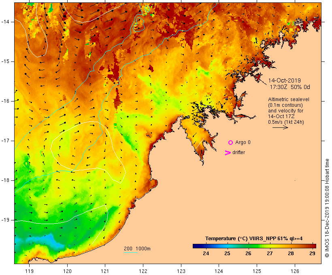The width and height of the screenshot is (332, 275).
Task: Click the 'Argo 0' legend label
Action: pyautogui.click(x=243, y=142)
